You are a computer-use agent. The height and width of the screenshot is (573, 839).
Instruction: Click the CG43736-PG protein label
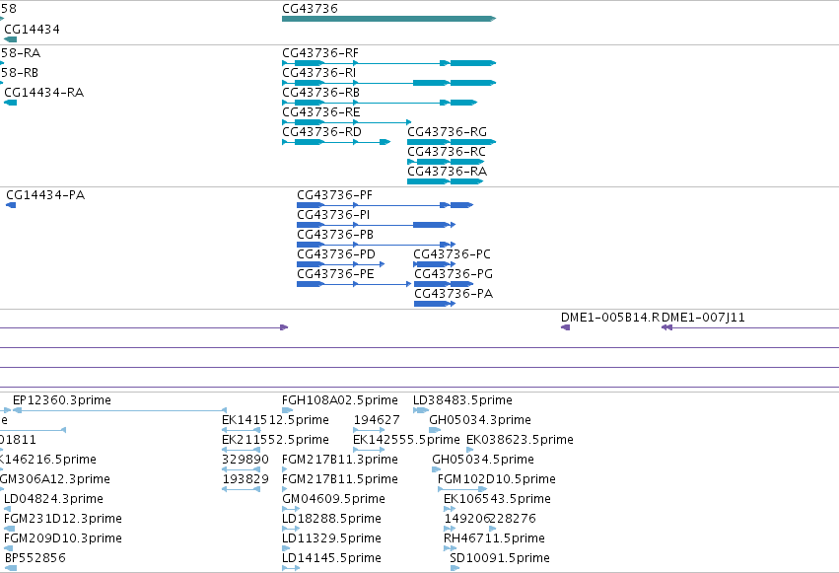click(454, 274)
